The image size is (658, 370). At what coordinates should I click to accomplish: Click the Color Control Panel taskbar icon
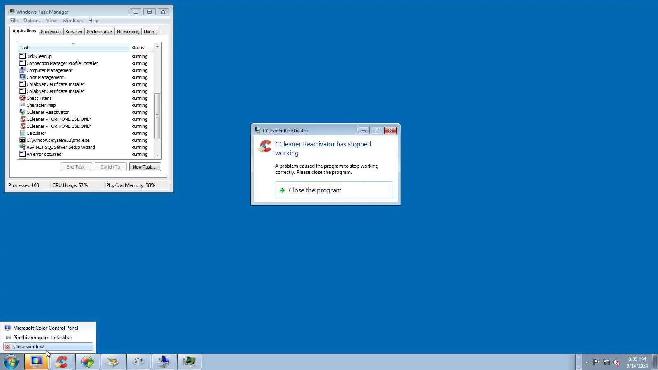pyautogui.click(x=36, y=362)
